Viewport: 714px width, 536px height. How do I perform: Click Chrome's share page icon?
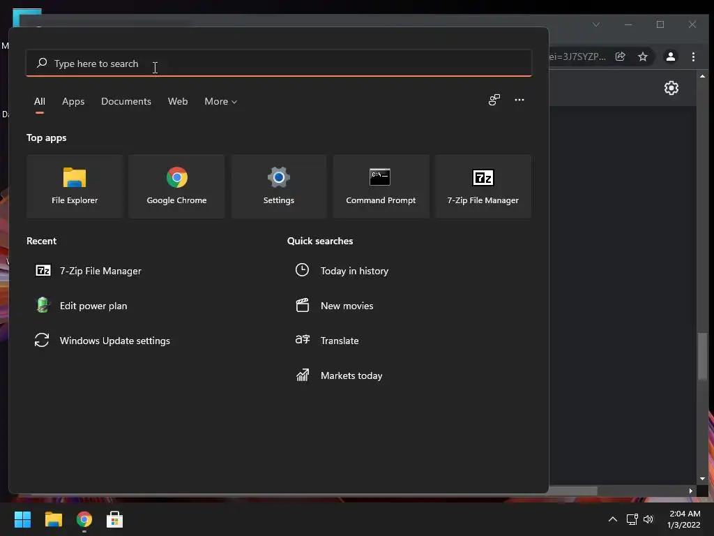pyautogui.click(x=620, y=57)
